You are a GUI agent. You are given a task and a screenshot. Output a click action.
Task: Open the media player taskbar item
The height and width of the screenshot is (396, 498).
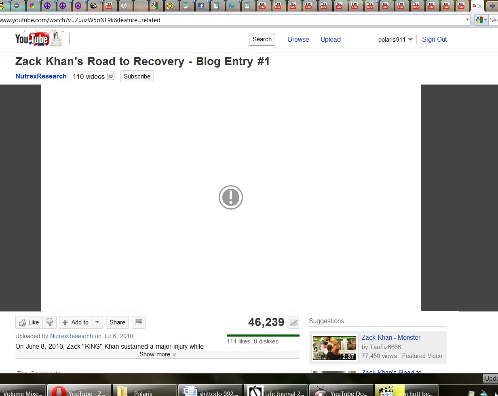pyautogui.click(x=407, y=391)
